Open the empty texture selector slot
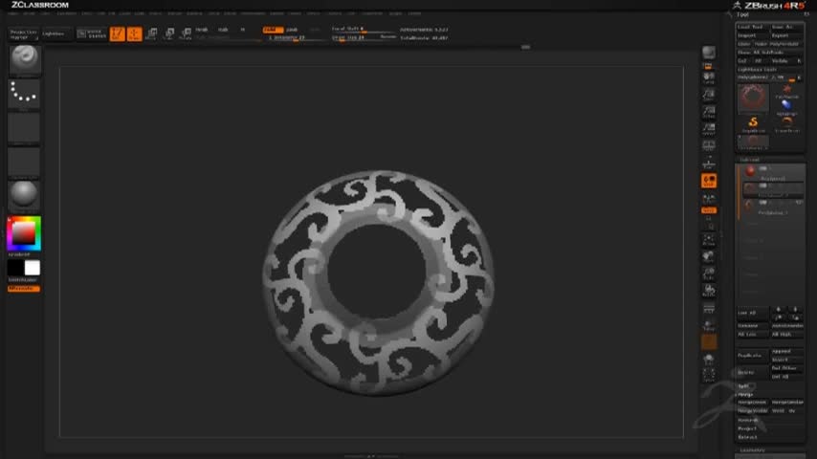The width and height of the screenshot is (817, 459). [24, 162]
